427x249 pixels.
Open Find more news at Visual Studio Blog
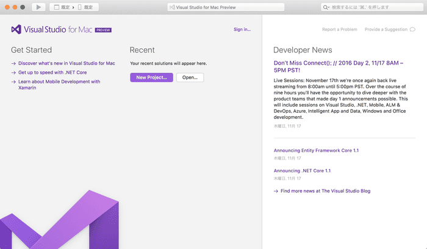tap(325, 191)
